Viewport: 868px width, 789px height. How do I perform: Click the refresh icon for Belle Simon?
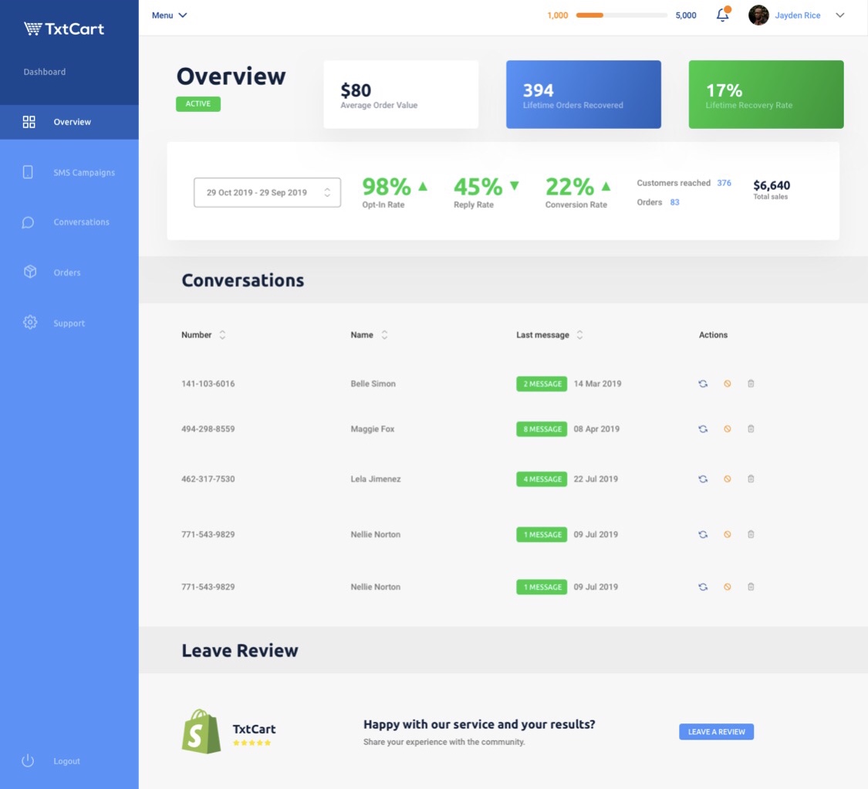point(702,384)
